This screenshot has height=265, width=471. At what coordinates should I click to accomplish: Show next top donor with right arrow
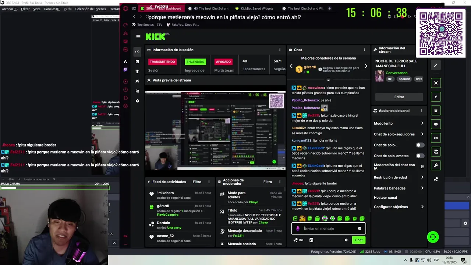tap(366, 66)
